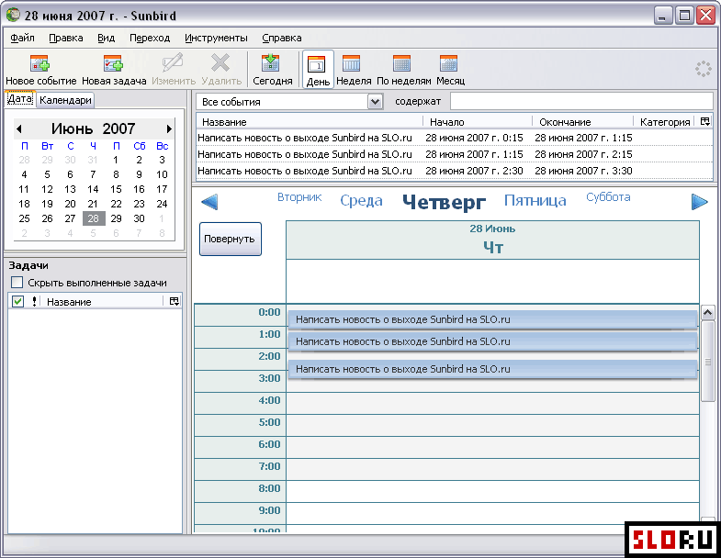
Task: Go to next day with right arrow
Action: click(x=699, y=202)
